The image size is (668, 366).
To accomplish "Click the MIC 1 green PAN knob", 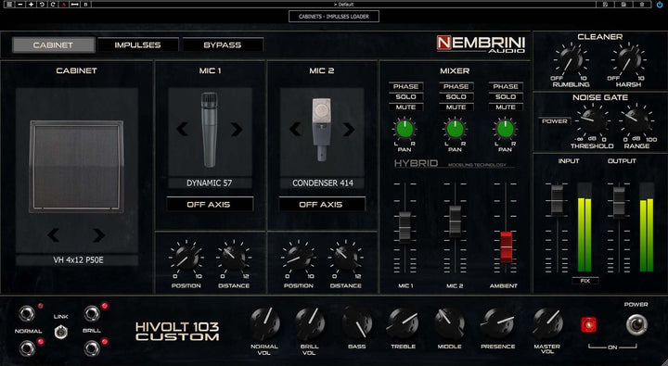I will (405, 130).
